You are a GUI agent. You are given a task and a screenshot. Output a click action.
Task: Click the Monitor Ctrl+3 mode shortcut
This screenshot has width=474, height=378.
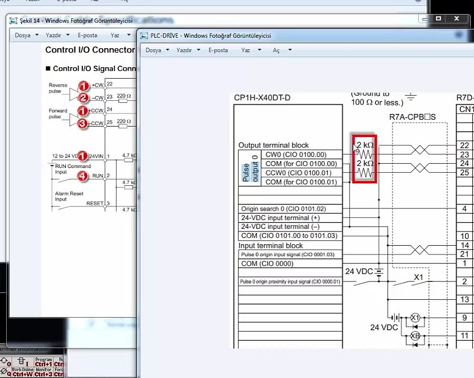pos(44,372)
